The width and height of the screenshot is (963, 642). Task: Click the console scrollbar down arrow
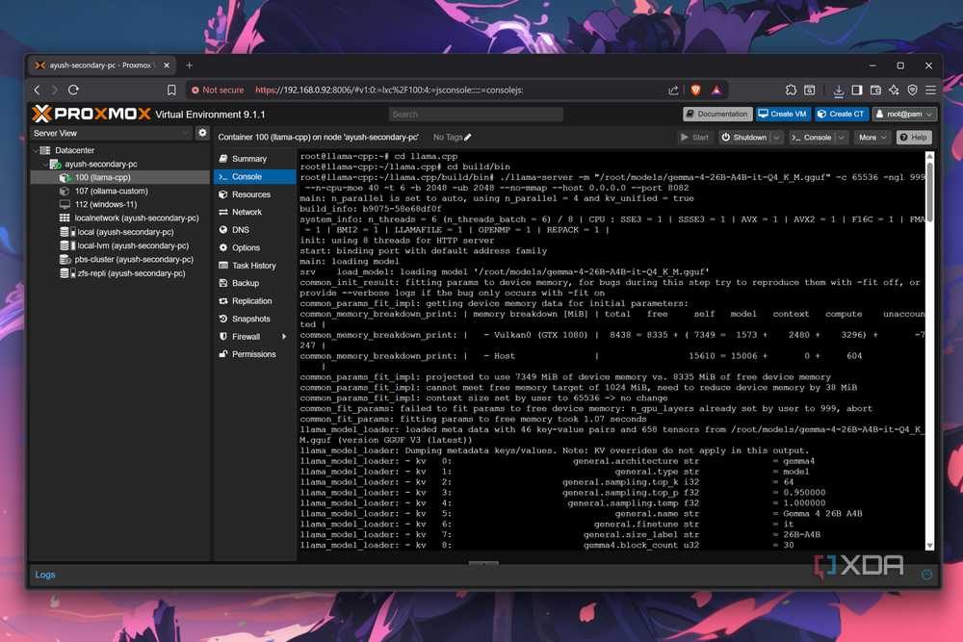929,545
